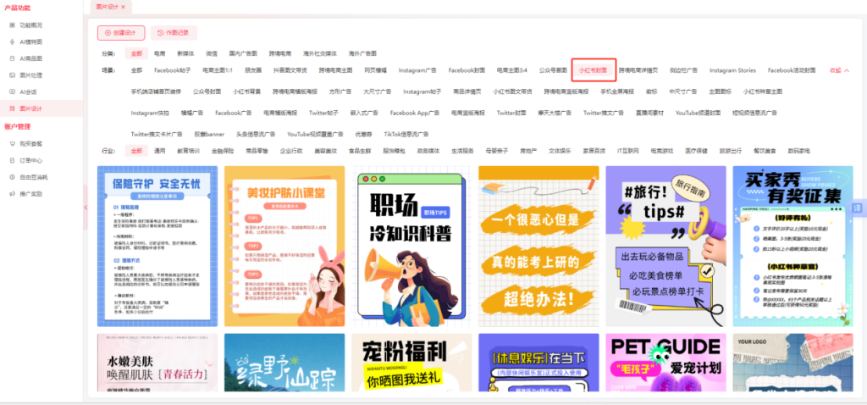Image resolution: width=867 pixels, height=405 pixels.
Task: Open 购买套餐 under 账户管理
Action: [31, 142]
